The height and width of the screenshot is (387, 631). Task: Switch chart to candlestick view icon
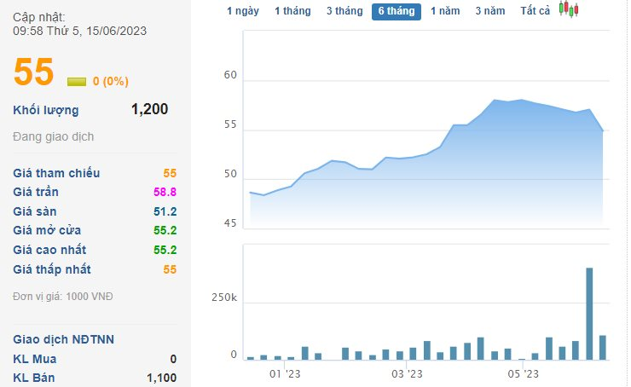click(569, 9)
